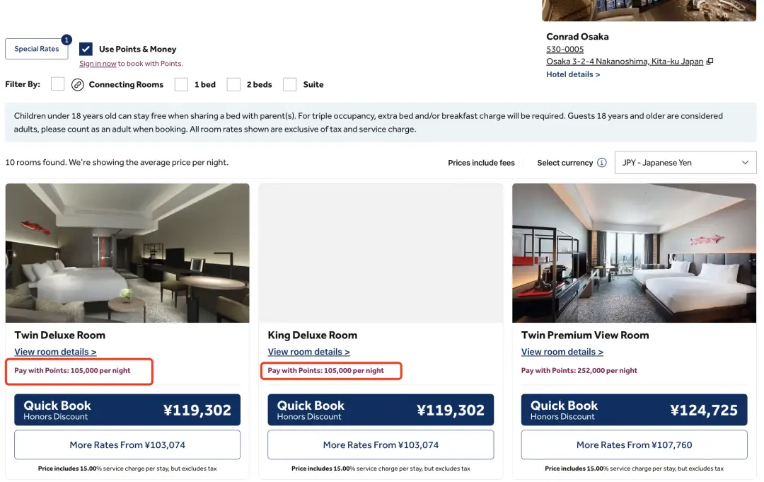764x482 pixels.
Task: Tick the 1 bed filter checkbox
Action: pos(182,85)
